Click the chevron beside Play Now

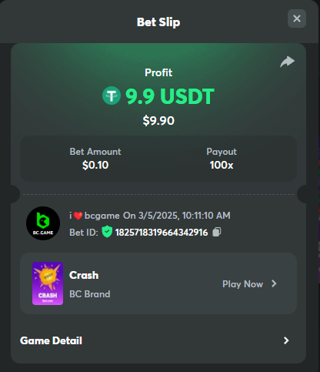[x=274, y=283]
